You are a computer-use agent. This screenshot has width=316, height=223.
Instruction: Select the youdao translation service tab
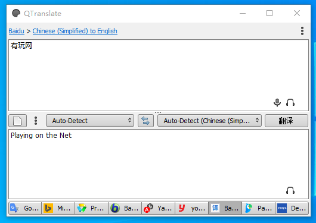pyautogui.click(x=192, y=208)
